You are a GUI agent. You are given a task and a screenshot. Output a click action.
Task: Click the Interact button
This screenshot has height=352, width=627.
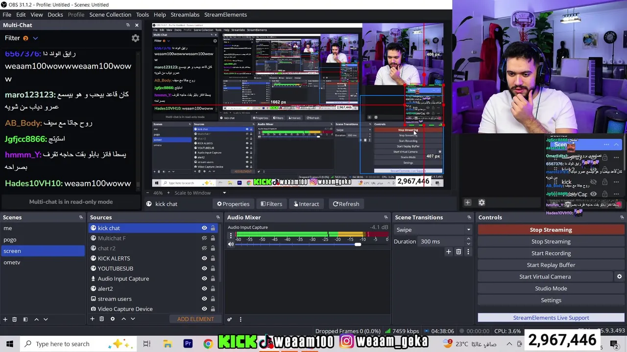(x=306, y=204)
